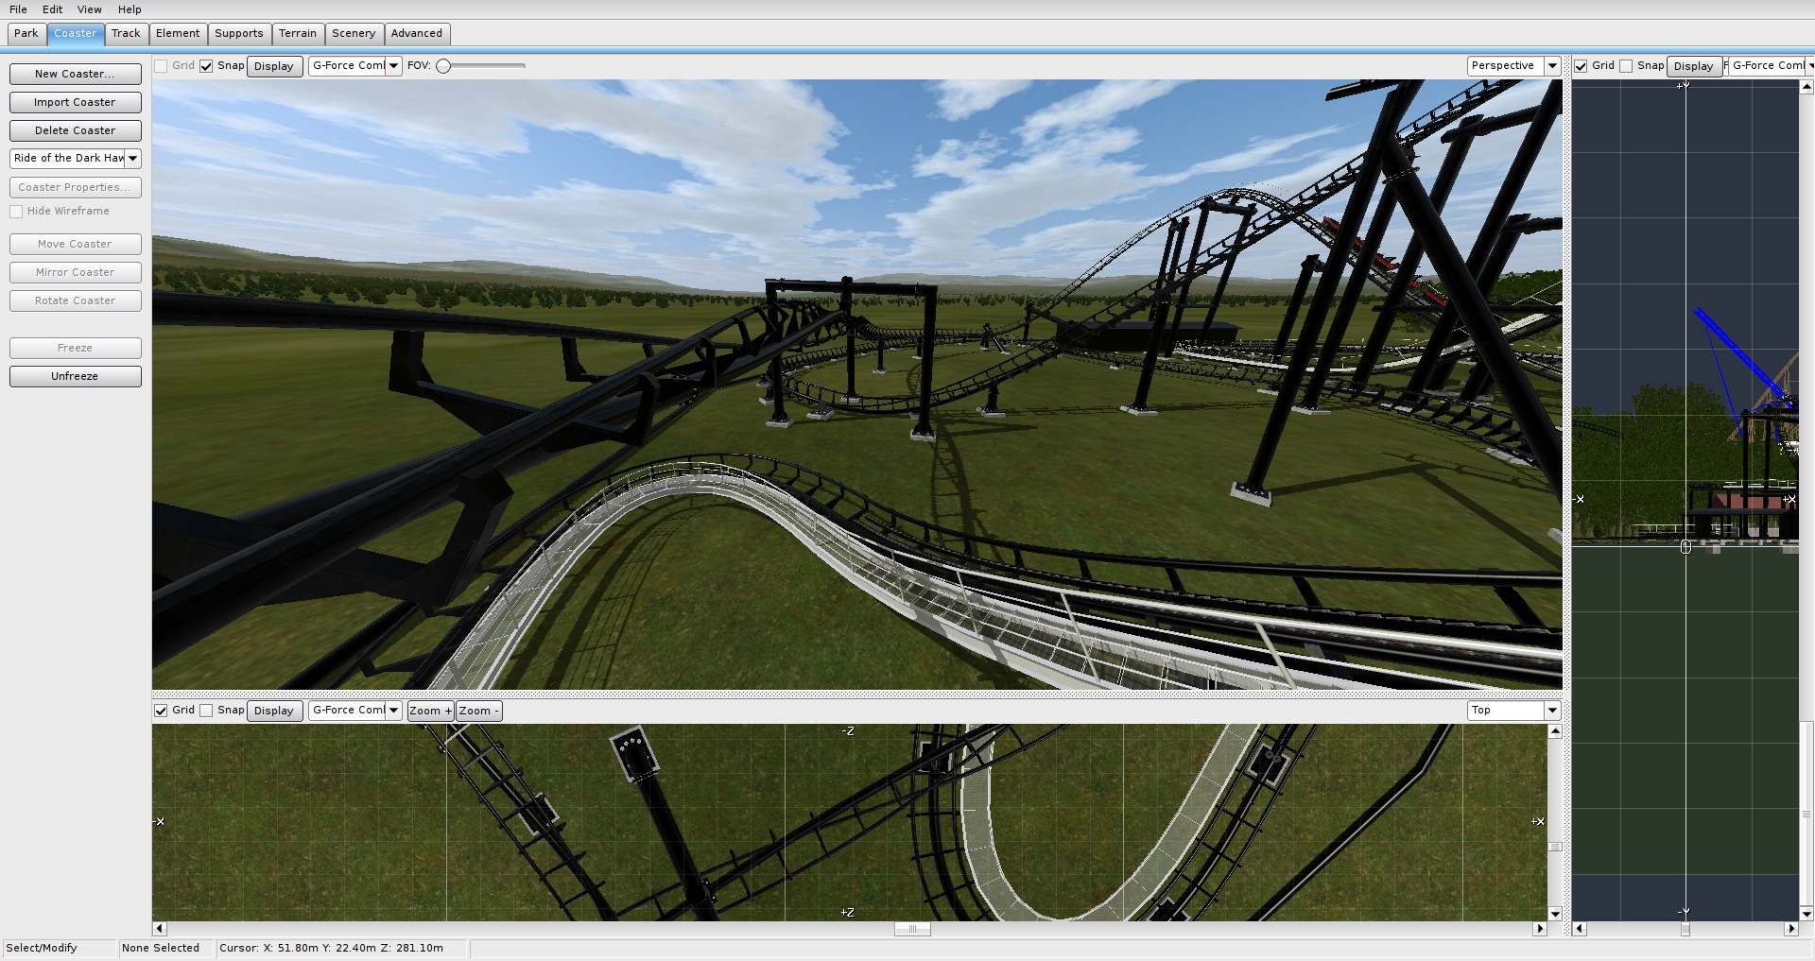Switch to the Element tab
Viewport: 1815px width, 961px height.
(178, 33)
